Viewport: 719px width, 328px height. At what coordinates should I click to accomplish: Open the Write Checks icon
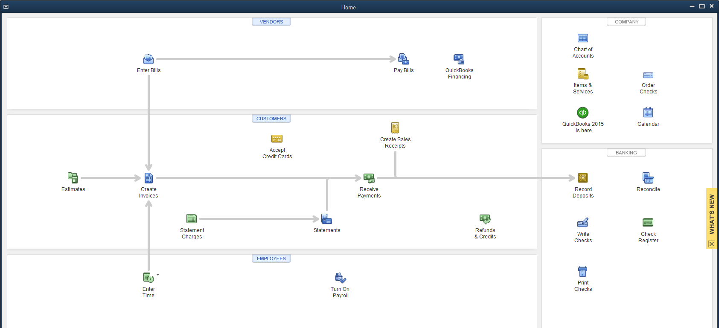583,223
